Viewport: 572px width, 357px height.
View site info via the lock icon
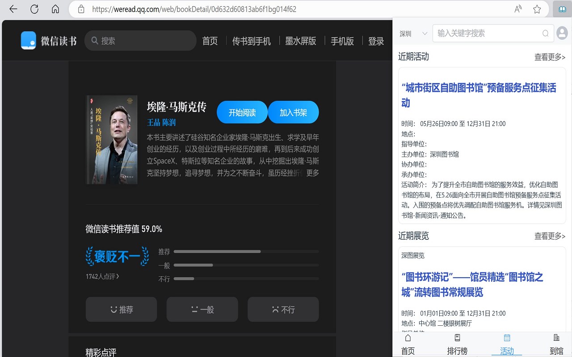pyautogui.click(x=81, y=9)
